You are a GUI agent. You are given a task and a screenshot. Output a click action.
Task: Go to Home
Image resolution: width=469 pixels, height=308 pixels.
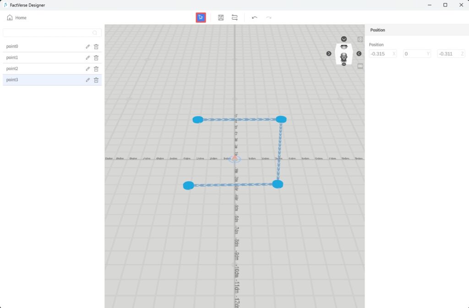tap(16, 17)
